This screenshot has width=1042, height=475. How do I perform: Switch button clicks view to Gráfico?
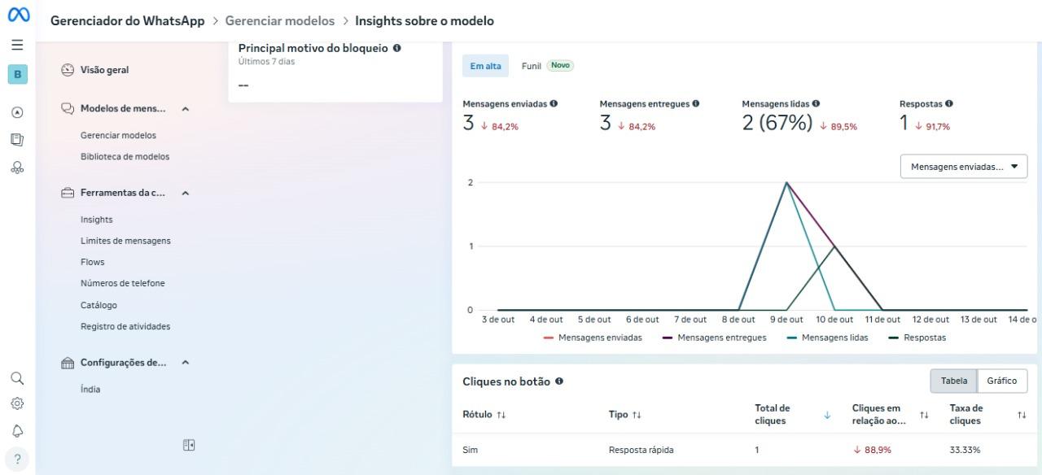[x=1002, y=381]
